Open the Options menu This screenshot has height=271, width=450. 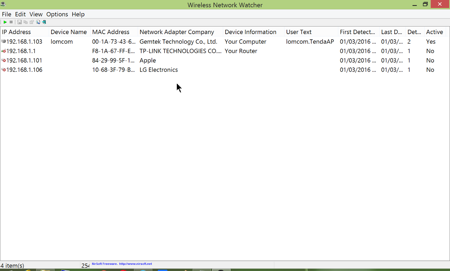point(57,14)
